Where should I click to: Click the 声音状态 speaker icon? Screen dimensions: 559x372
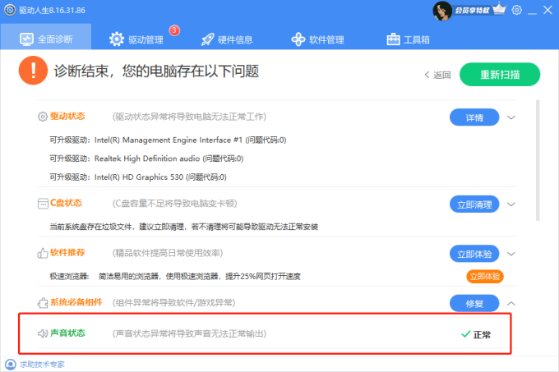43,333
